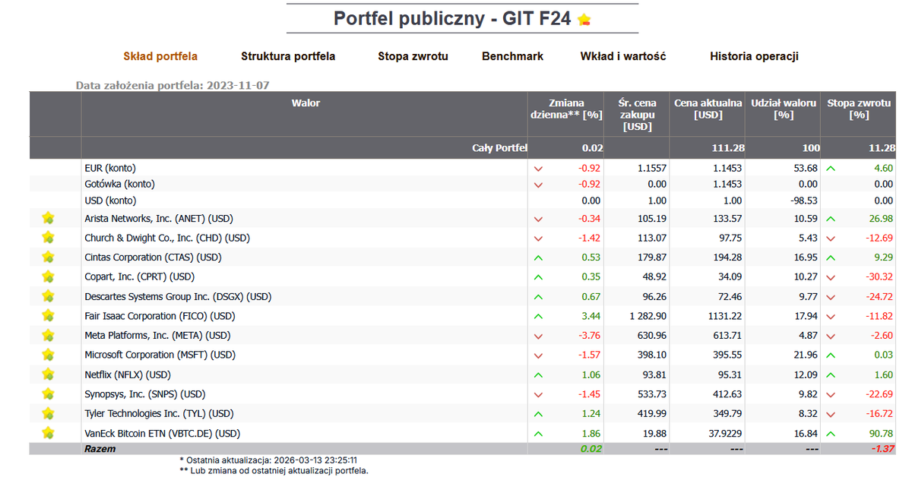Click the star icon for Fair Isaac Corporation (FICO)
912x477 pixels.
click(x=49, y=315)
